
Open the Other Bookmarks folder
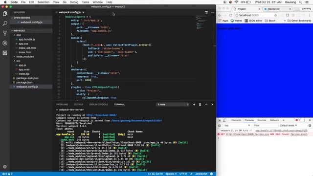coord(299,21)
